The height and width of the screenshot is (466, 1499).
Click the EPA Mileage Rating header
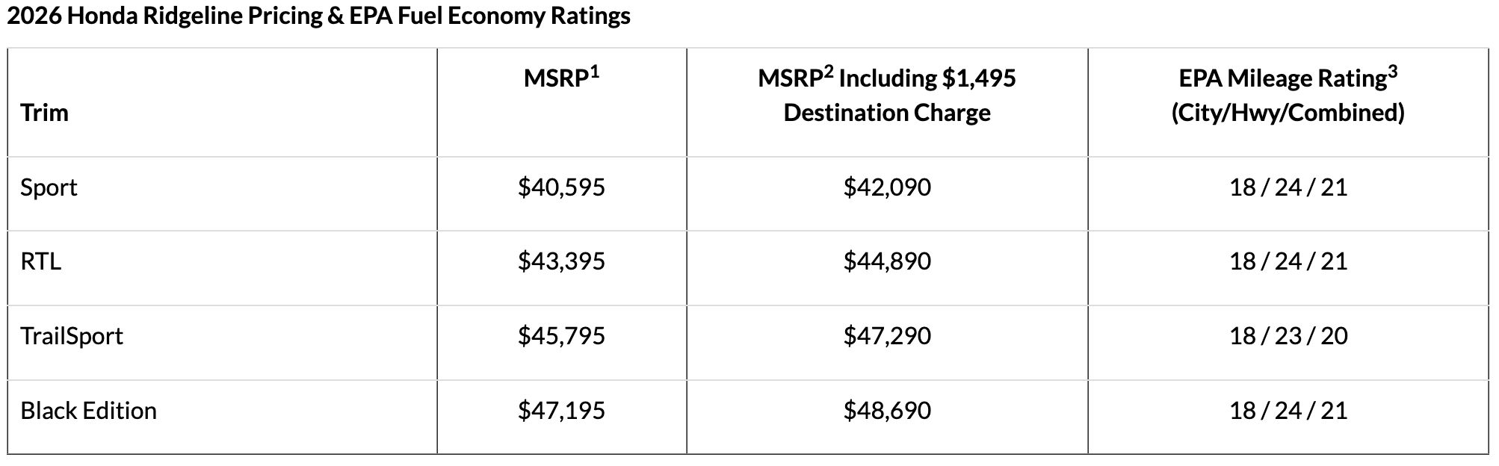coord(1288,95)
